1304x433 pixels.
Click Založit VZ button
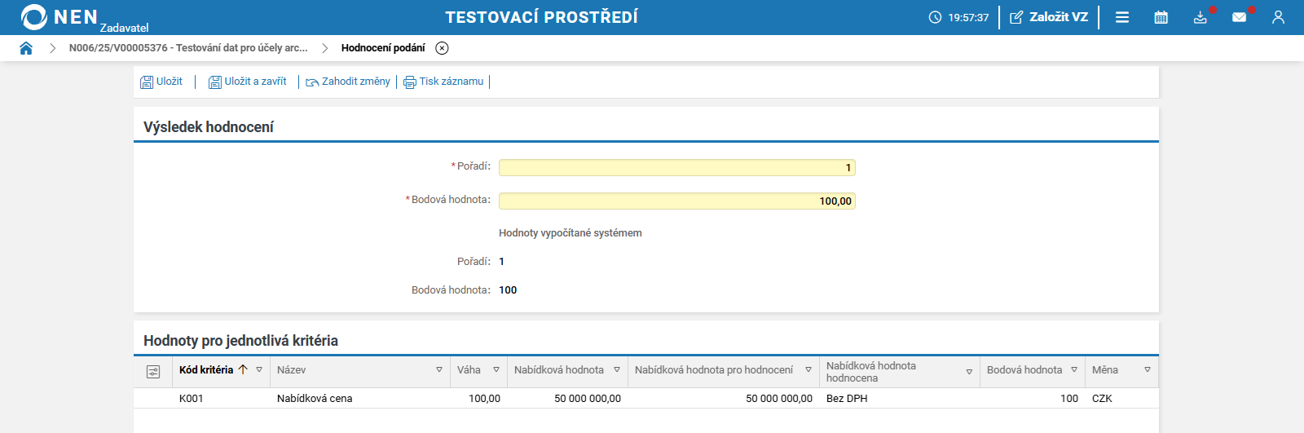tap(1049, 17)
